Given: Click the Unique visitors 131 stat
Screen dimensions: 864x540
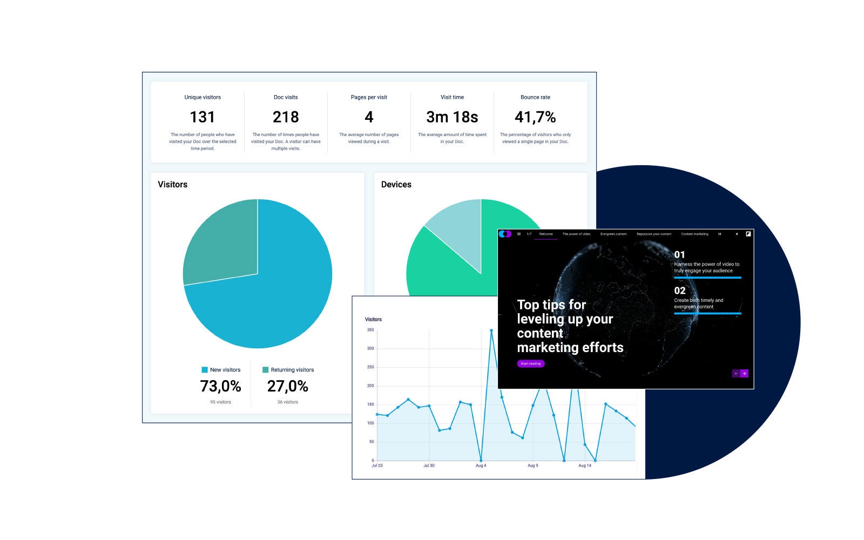Looking at the screenshot, I should [x=202, y=117].
